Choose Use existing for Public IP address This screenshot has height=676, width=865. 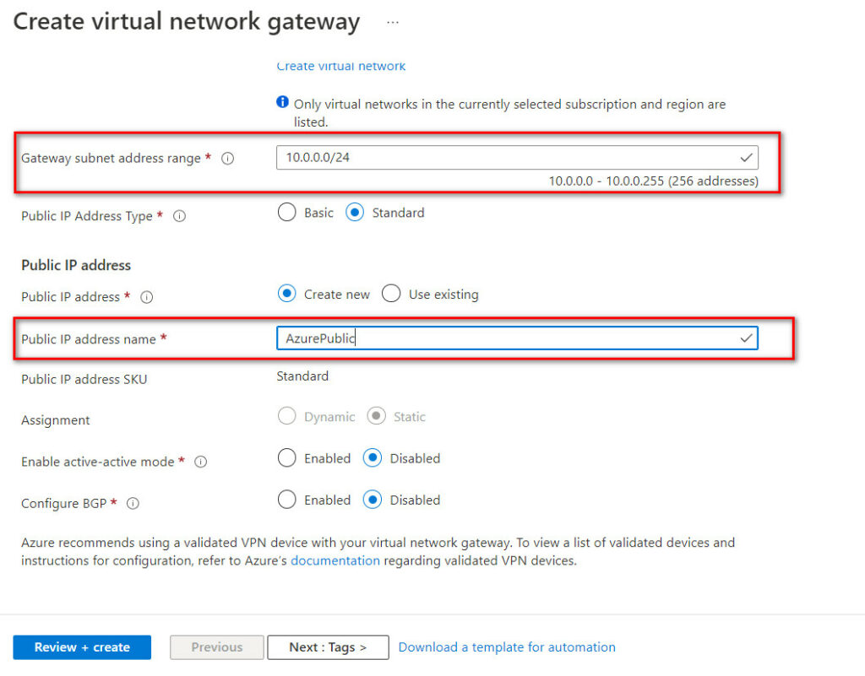coord(391,294)
